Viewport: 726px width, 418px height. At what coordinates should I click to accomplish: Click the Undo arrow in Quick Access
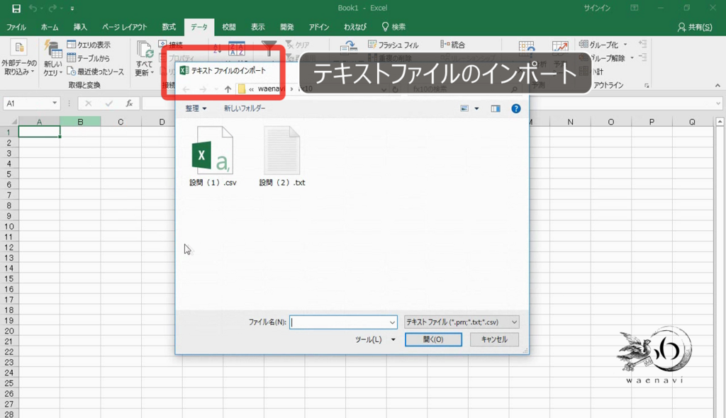tap(33, 9)
